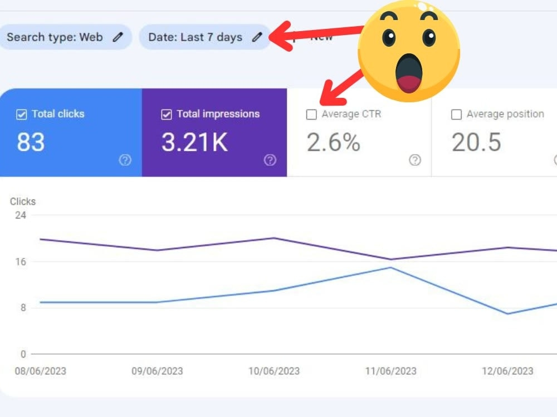Uncheck the Total clicks checkbox
Viewport: 557px width, 417px height.
(x=22, y=115)
